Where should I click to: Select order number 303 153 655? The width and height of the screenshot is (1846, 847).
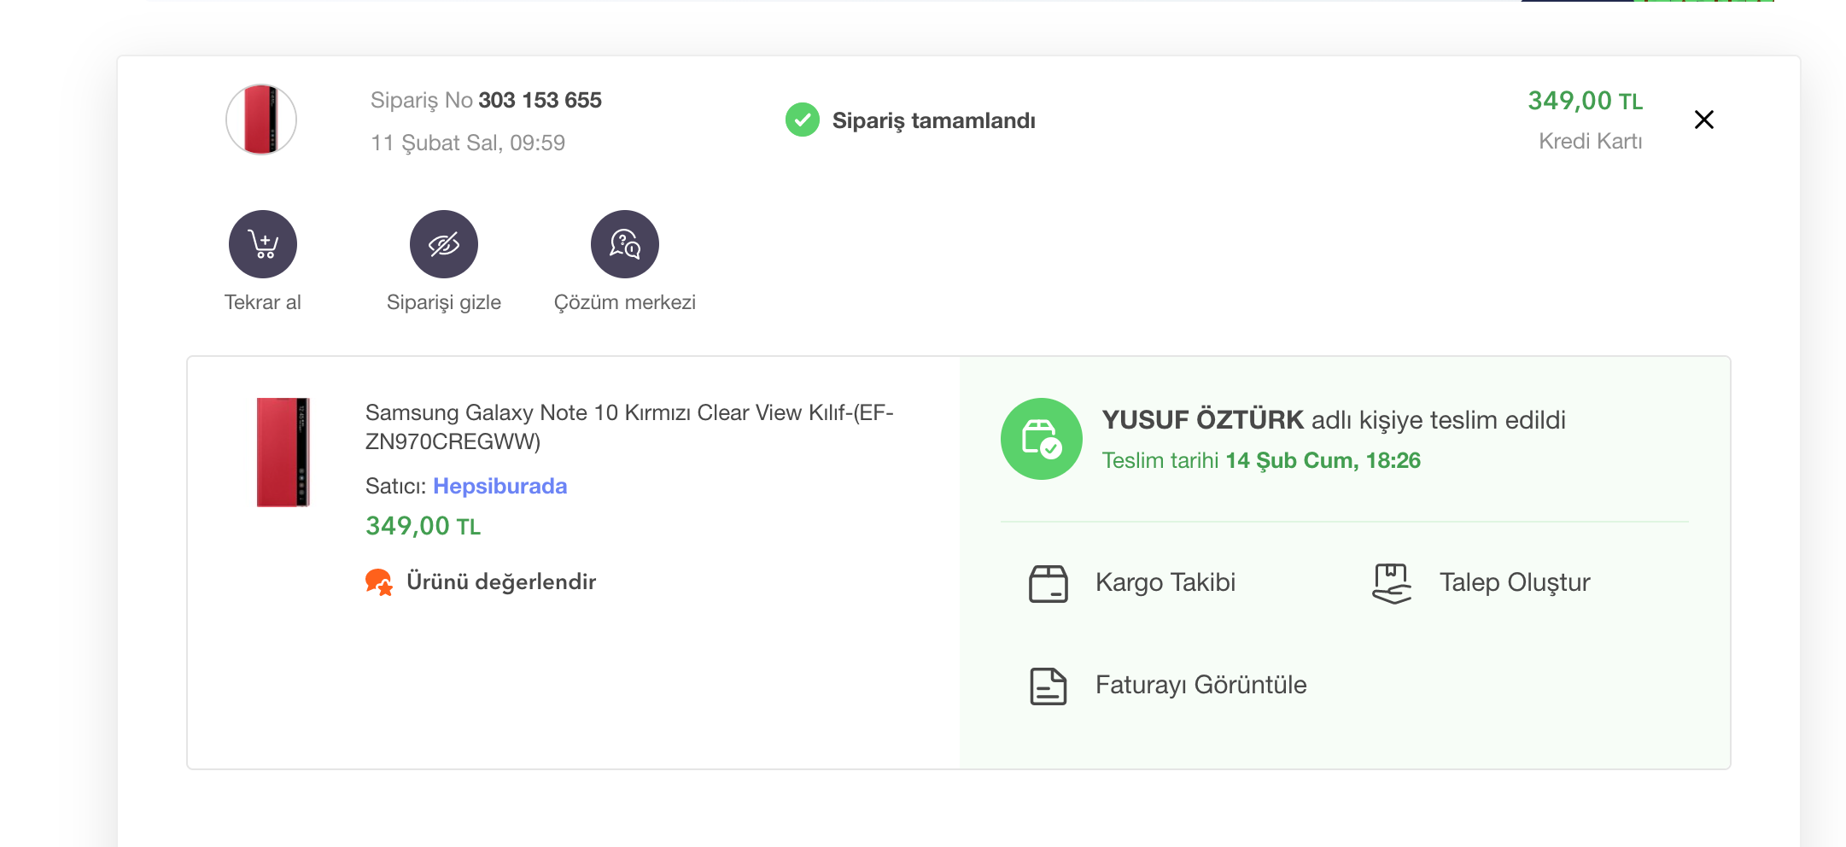(540, 100)
